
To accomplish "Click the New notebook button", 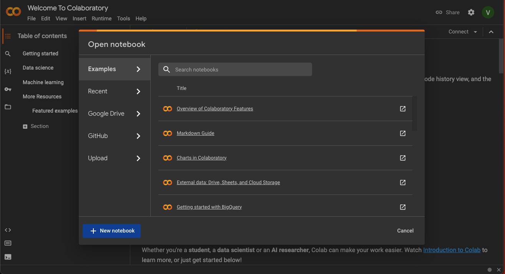I will pyautogui.click(x=111, y=231).
